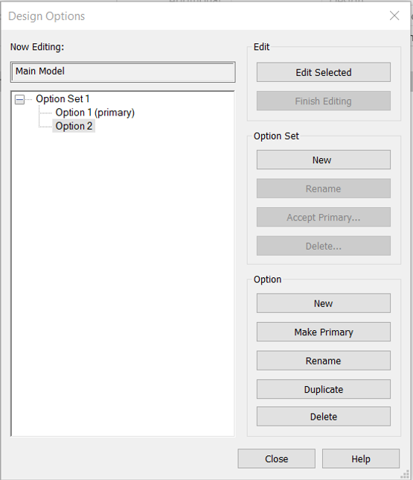This screenshot has height=480, width=413.
Task: Create a new option set
Action: pos(324,160)
